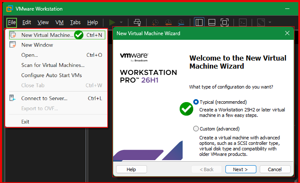
Task: Select the Custom (advanced) radio button
Action: coord(196,128)
